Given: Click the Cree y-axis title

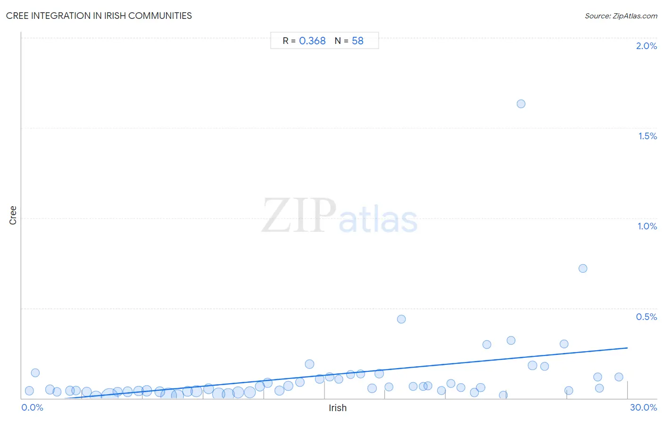Looking at the screenshot, I should (x=13, y=215).
